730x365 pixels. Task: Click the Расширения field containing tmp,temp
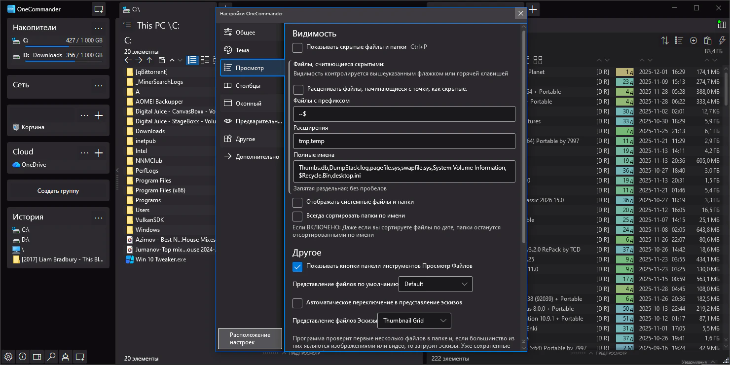(x=403, y=141)
